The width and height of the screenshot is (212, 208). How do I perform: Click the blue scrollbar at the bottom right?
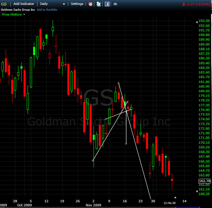click(x=188, y=207)
